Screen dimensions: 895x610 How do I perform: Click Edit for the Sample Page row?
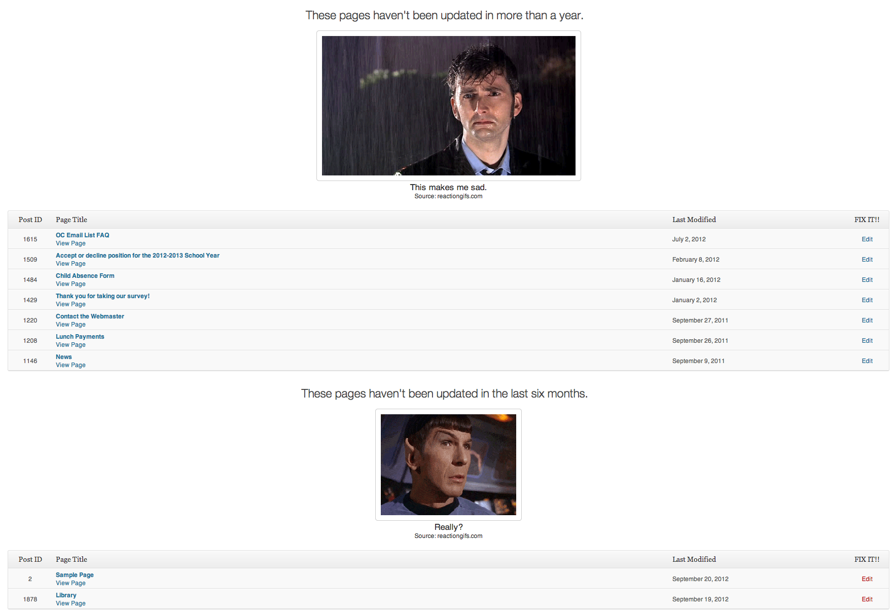(x=867, y=579)
